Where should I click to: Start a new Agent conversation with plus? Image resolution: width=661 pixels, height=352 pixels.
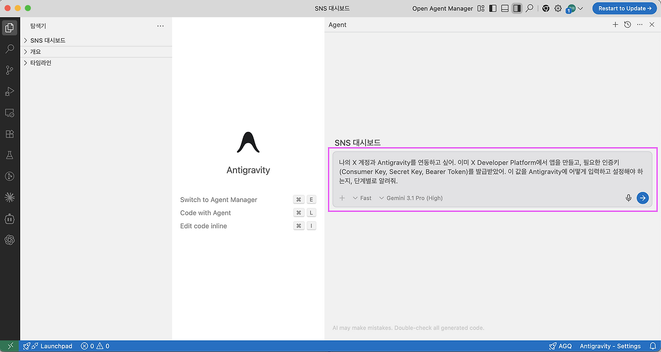click(x=615, y=24)
